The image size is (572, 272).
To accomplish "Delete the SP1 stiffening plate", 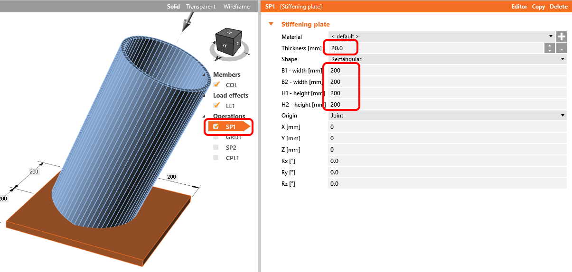I will pyautogui.click(x=559, y=7).
